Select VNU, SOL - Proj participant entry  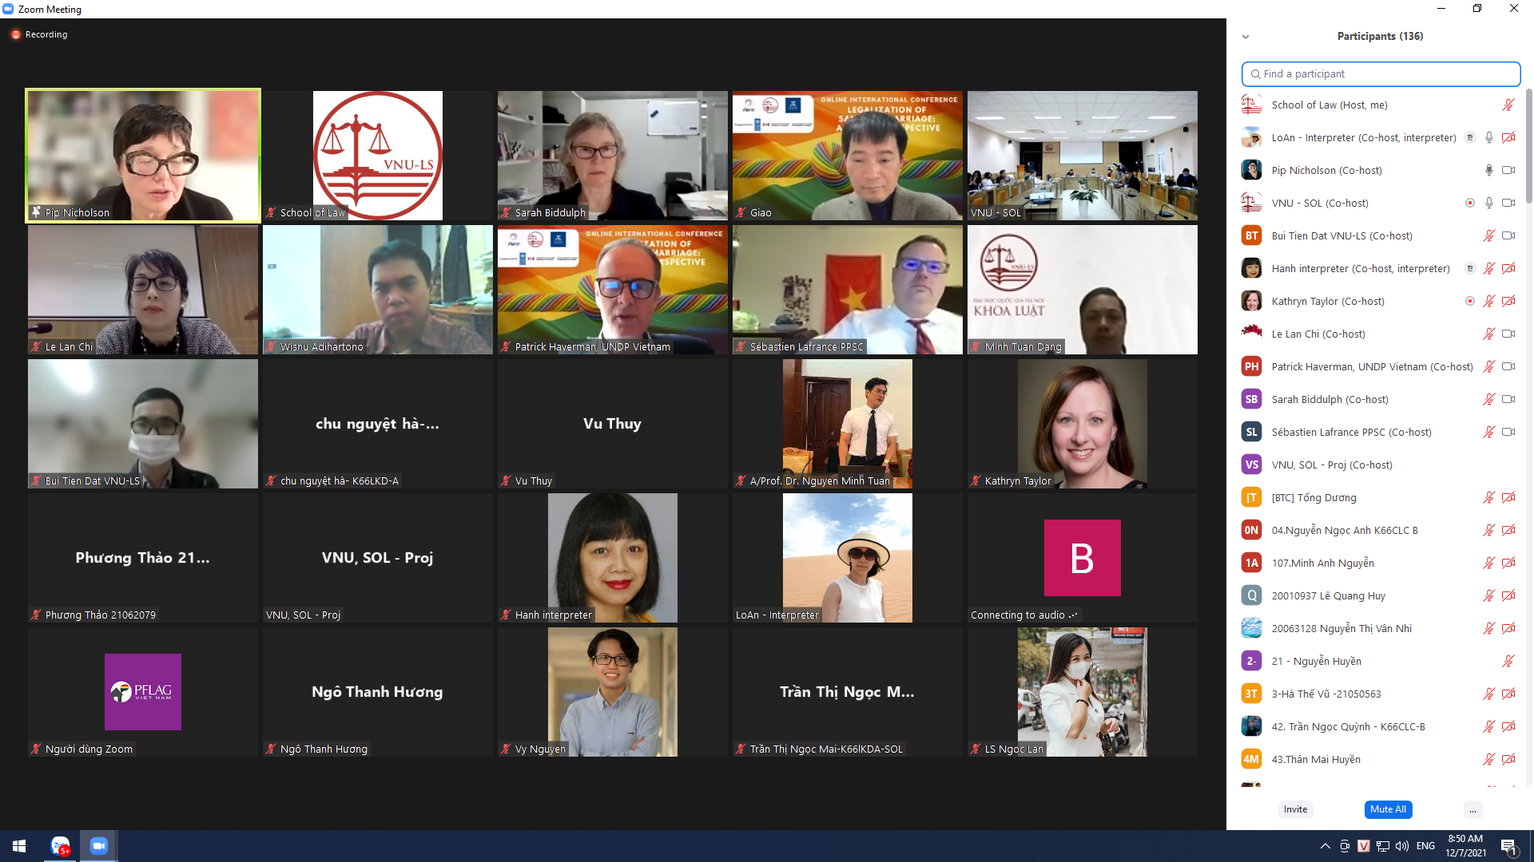(1331, 465)
